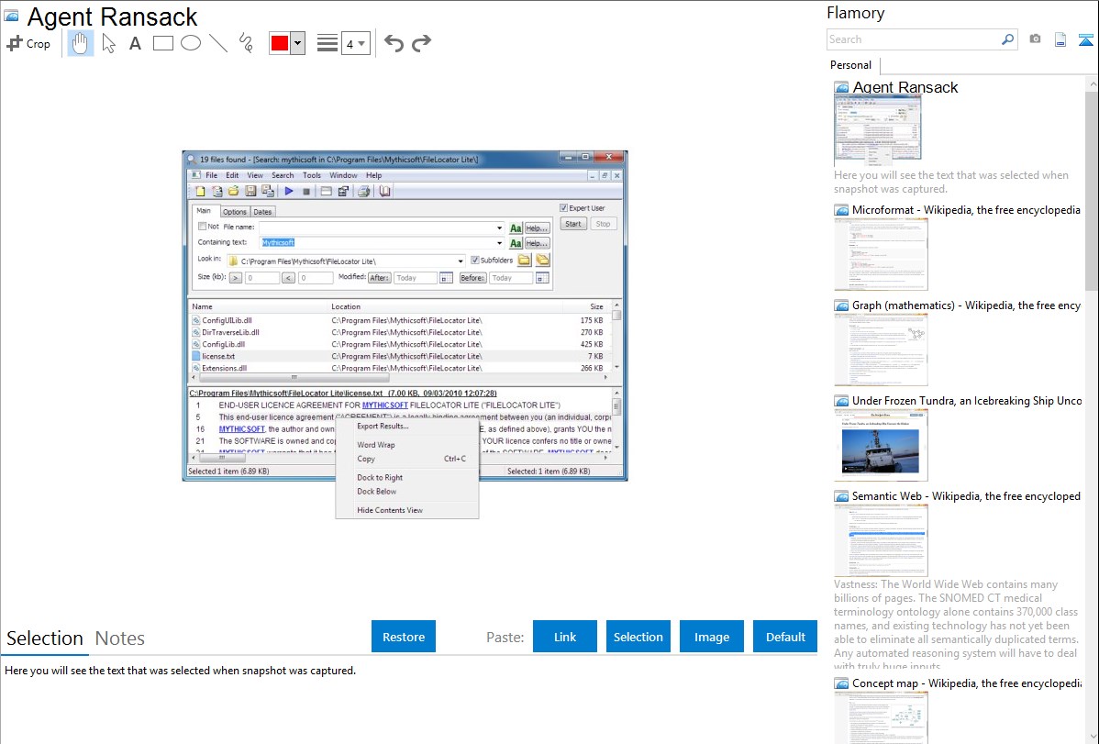Choose the arrow pointer tool

pyautogui.click(x=108, y=43)
